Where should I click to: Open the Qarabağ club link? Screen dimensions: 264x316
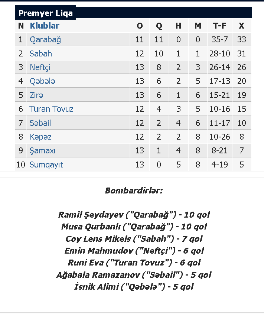(x=45, y=40)
